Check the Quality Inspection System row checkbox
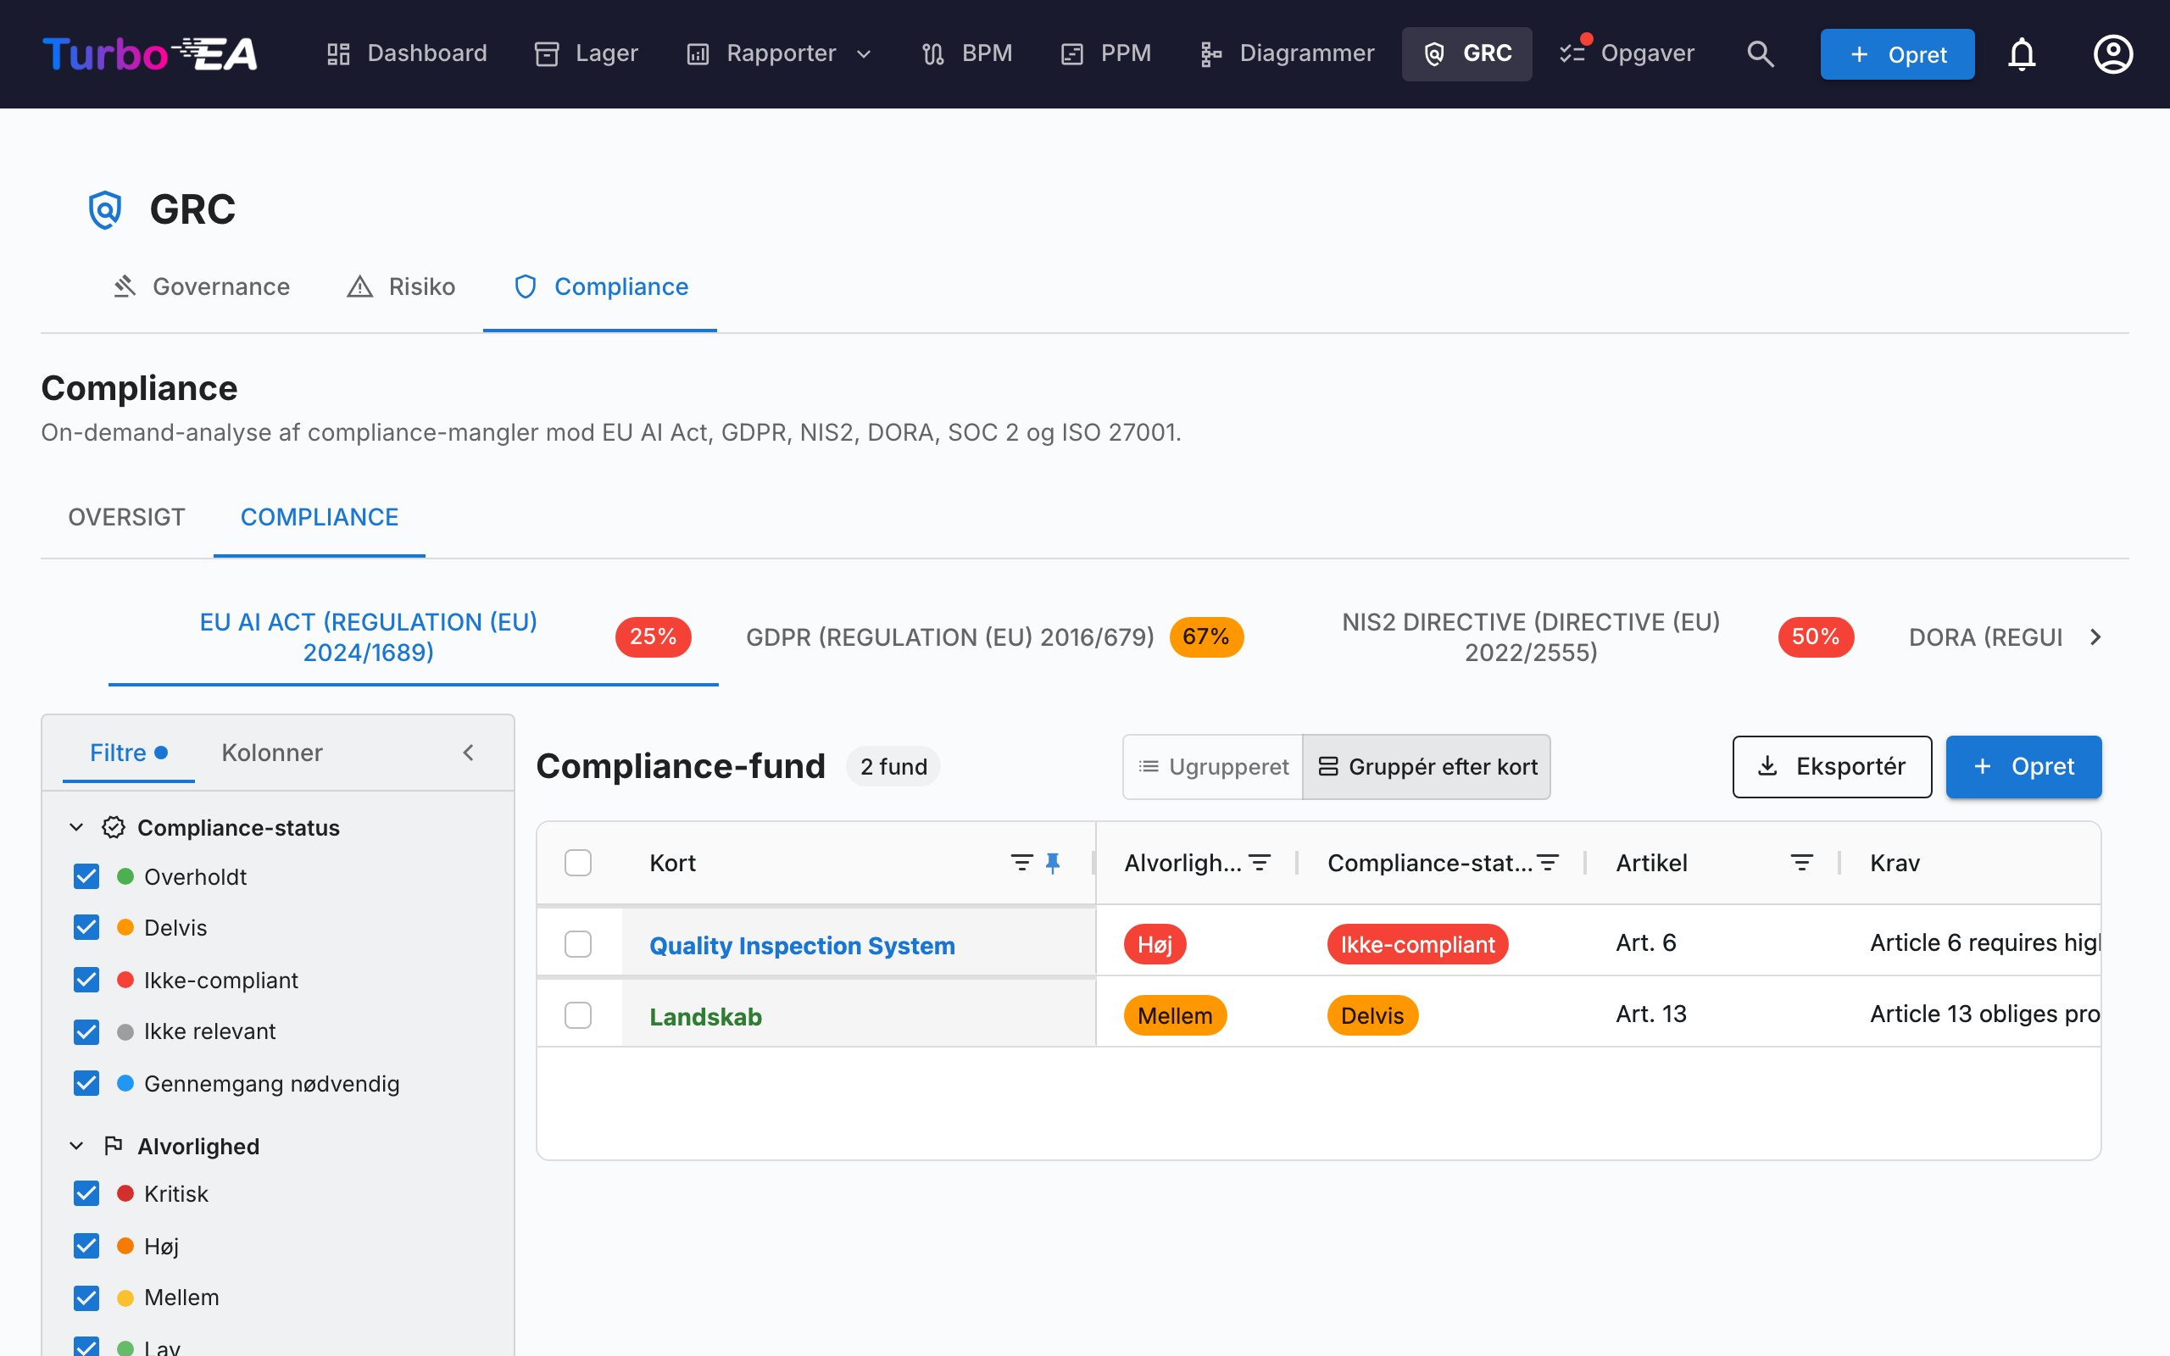Viewport: 2170px width, 1356px height. tap(578, 943)
